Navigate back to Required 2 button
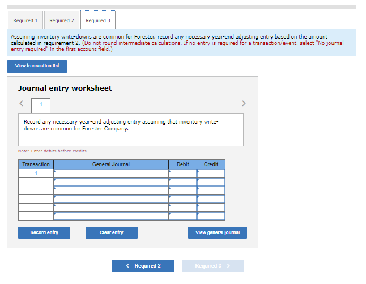The image size is (366, 284). click(x=143, y=266)
